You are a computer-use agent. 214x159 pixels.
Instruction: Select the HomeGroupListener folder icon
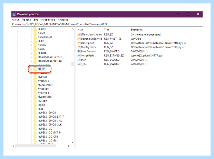[x=35, y=57]
